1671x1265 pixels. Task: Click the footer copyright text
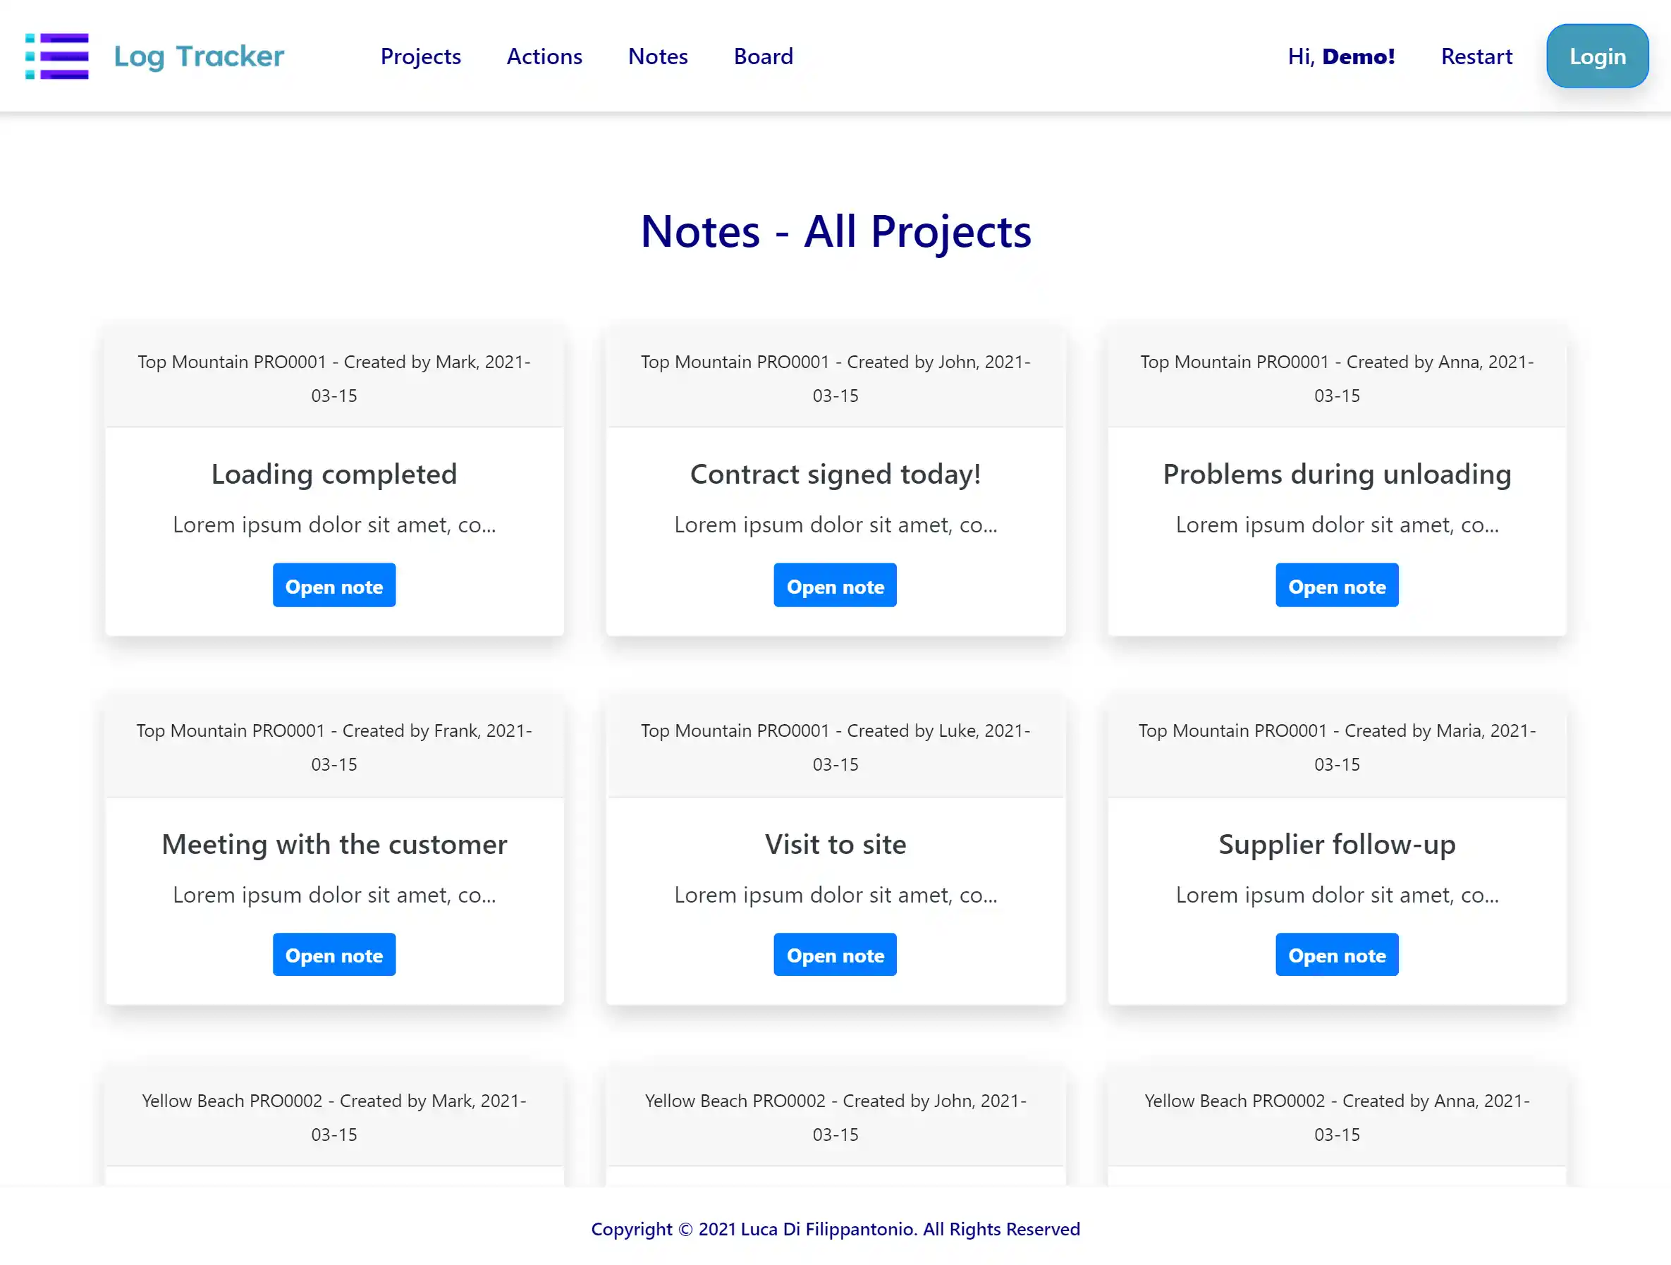(x=835, y=1230)
